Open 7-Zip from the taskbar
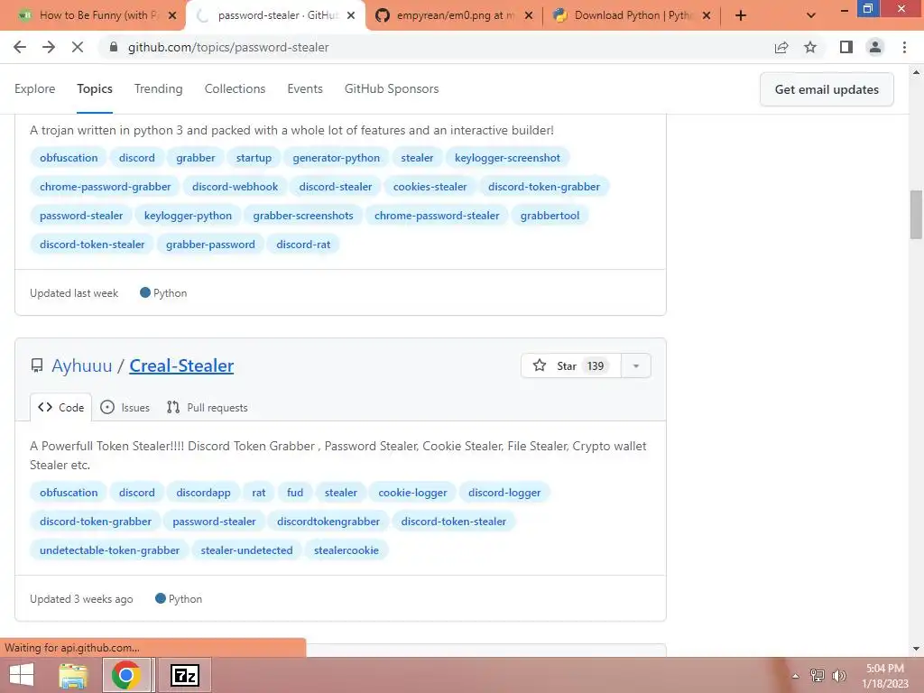 (185, 675)
